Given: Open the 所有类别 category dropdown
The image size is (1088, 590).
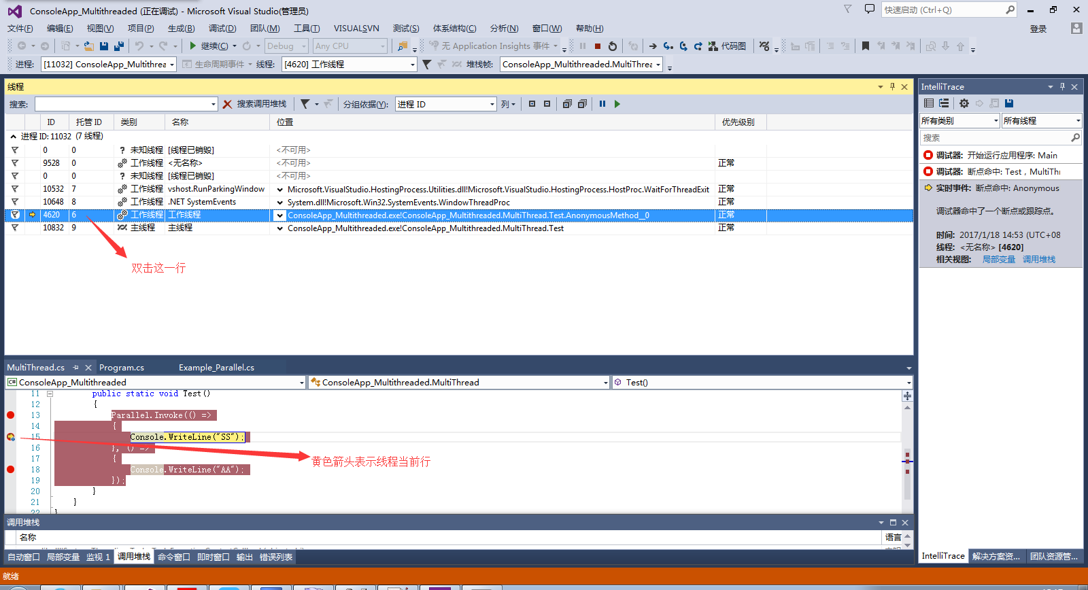Looking at the screenshot, I should point(959,120).
